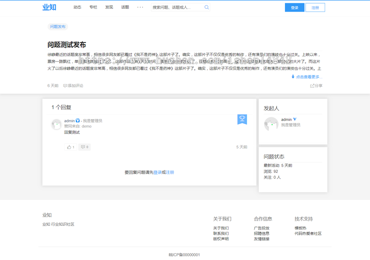Open the 动态 nav item

(77, 7)
